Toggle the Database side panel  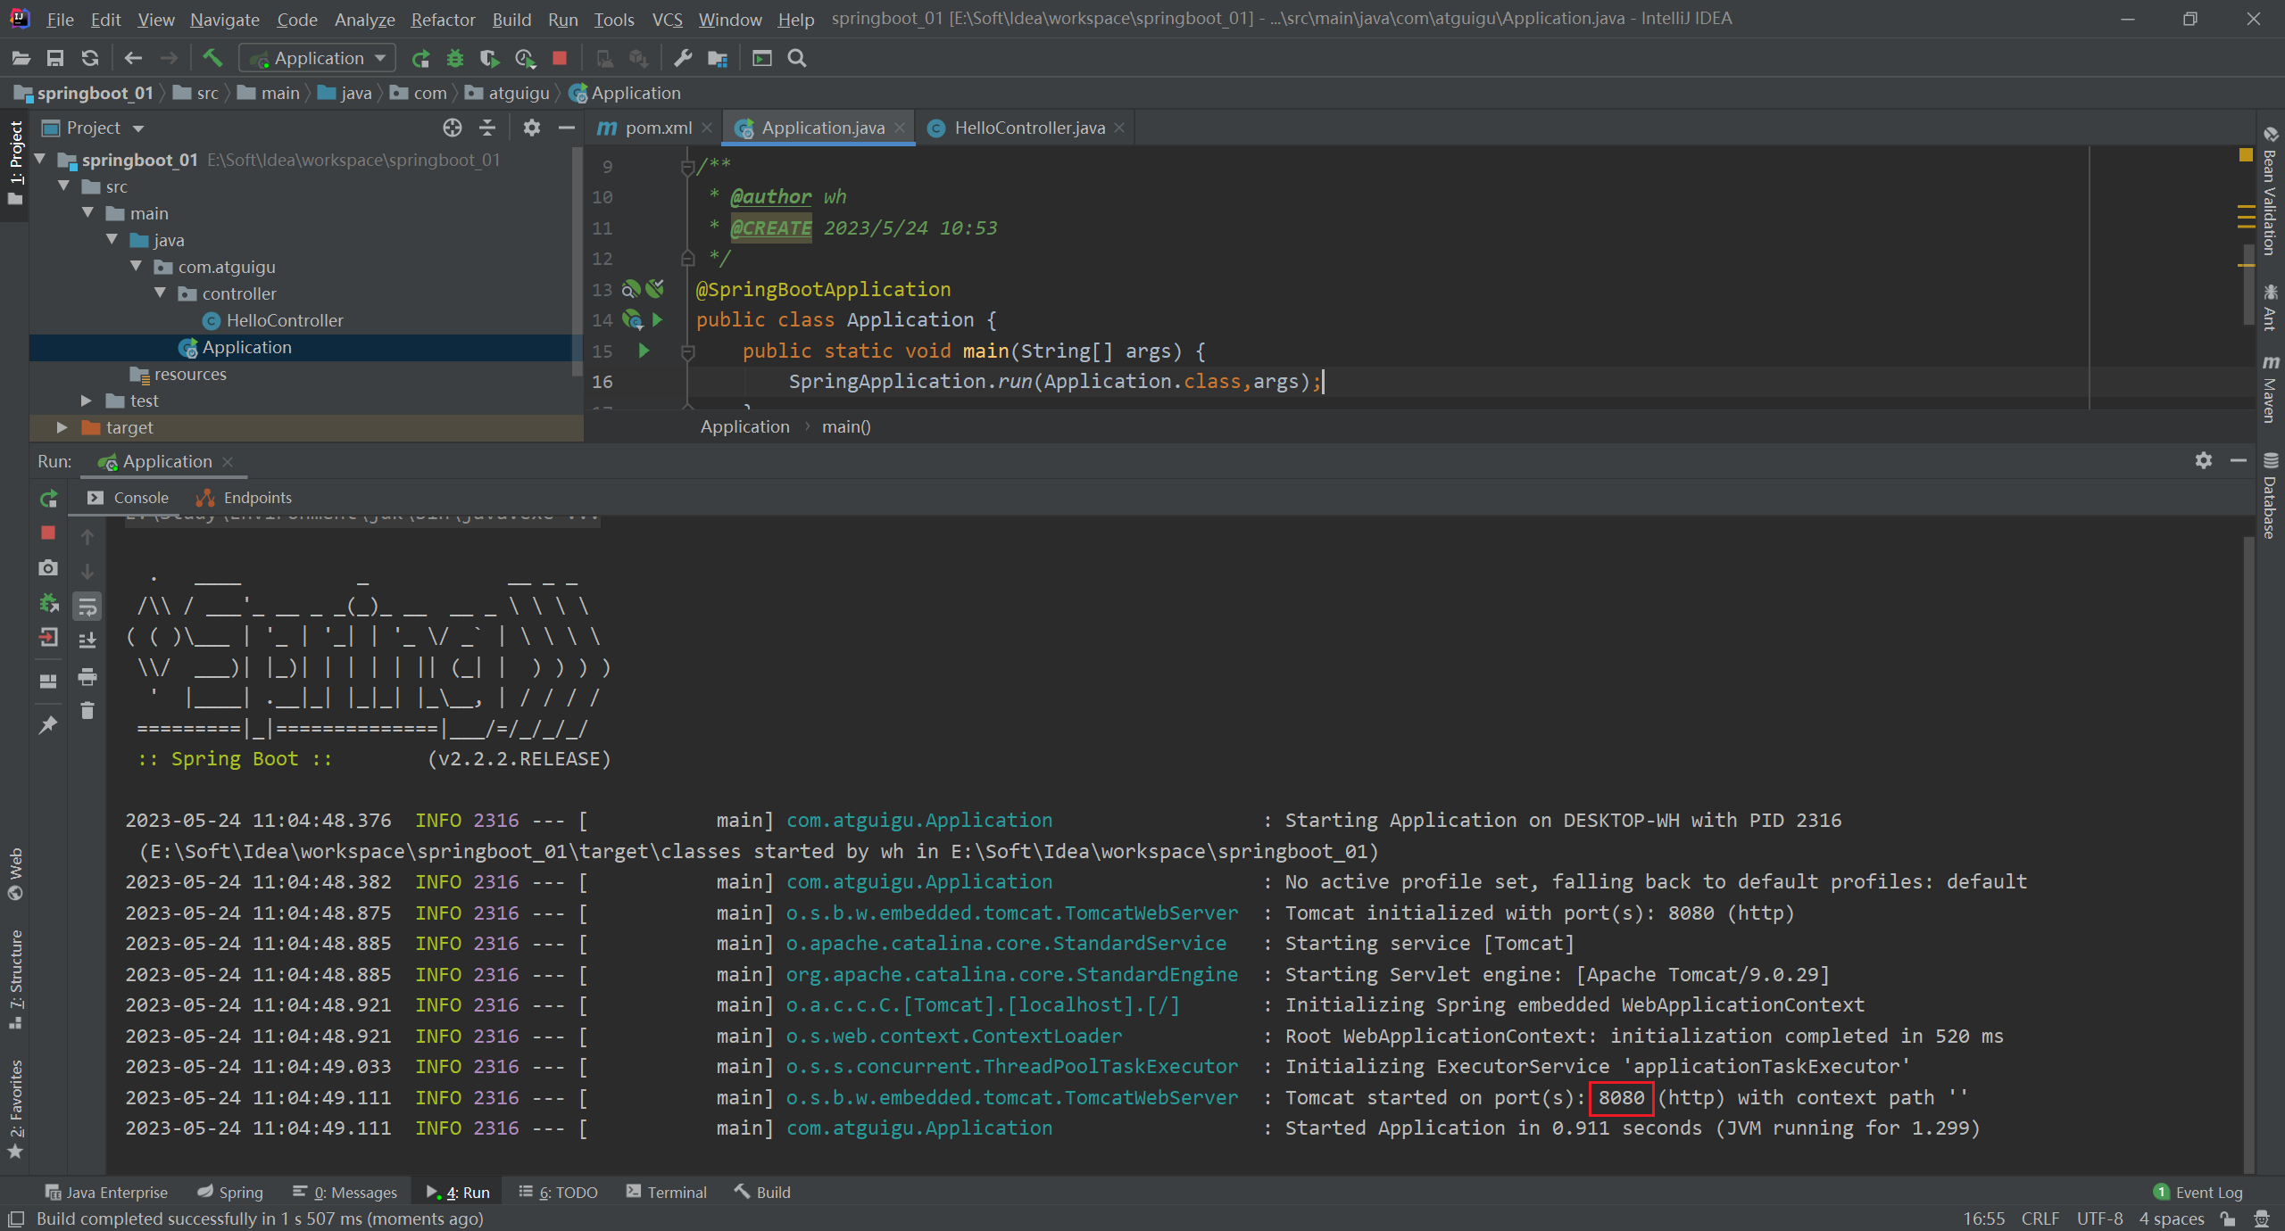[x=2270, y=496]
